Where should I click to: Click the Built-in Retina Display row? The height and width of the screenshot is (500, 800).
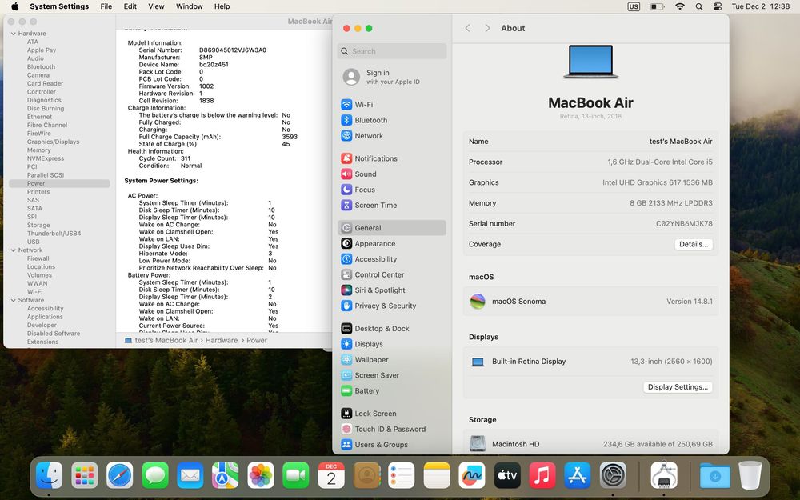click(x=591, y=362)
